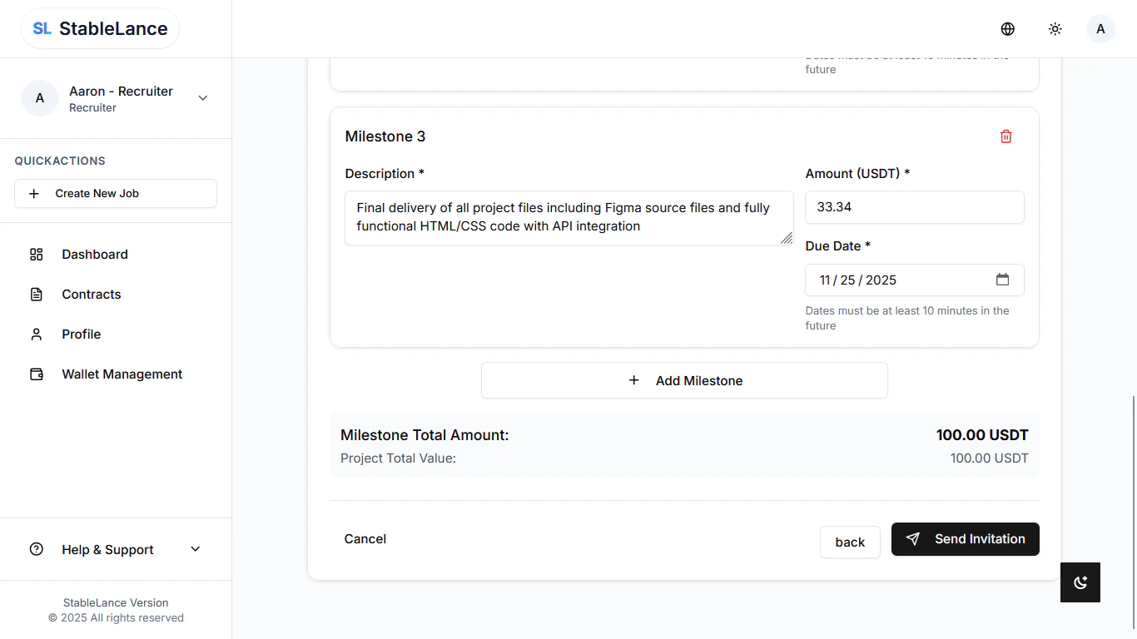Screen dimensions: 1137x639
Task: Click Add Milestone to create another milestone
Action: click(684, 380)
